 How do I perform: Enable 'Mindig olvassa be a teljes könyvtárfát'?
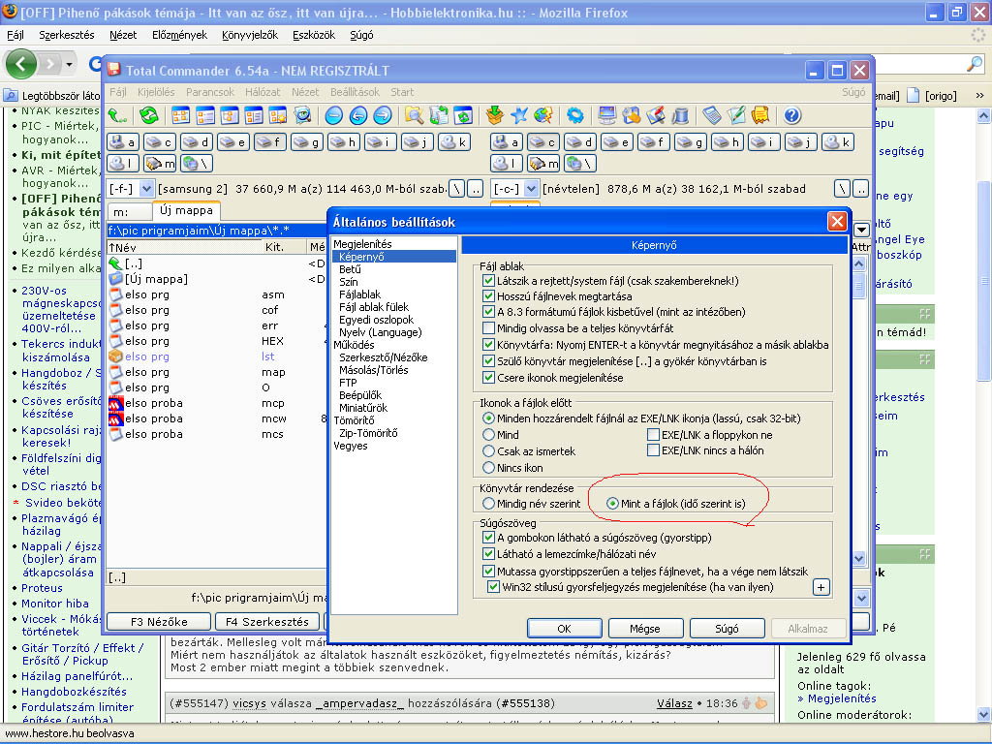pyautogui.click(x=488, y=327)
